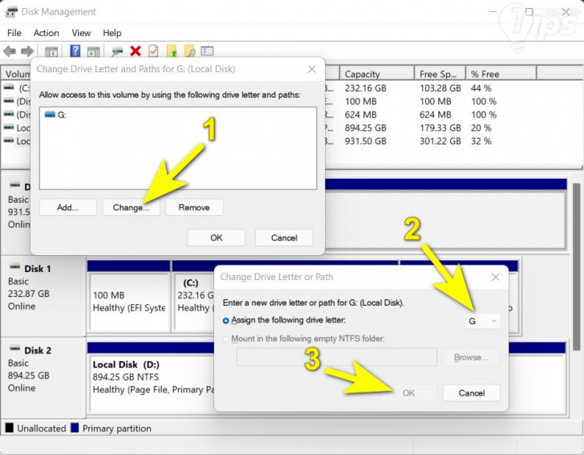Click OK in Change Drive Letter and Paths dialog
The image size is (584, 455).
point(217,238)
